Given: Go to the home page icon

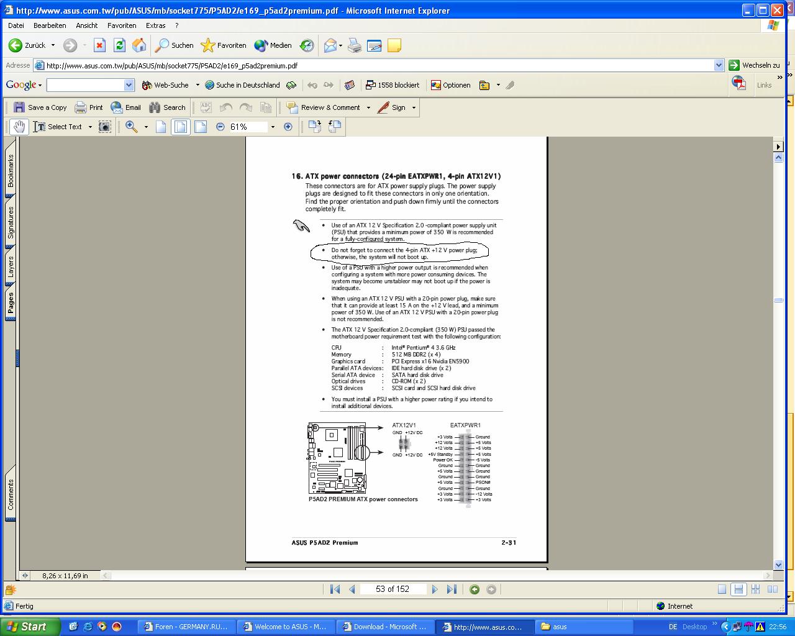Looking at the screenshot, I should [x=139, y=45].
